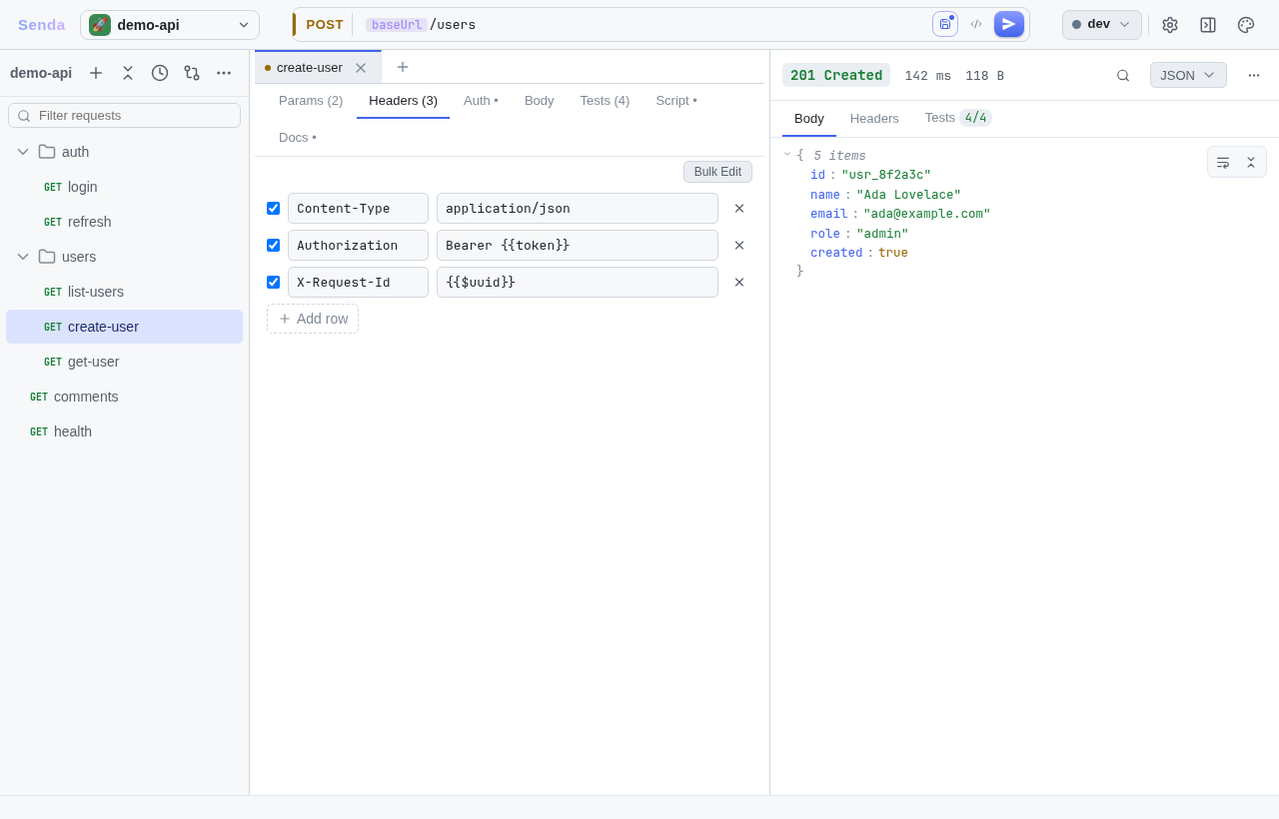The width and height of the screenshot is (1279, 819).
Task: Collapse the users folder chevron
Action: tap(23, 257)
